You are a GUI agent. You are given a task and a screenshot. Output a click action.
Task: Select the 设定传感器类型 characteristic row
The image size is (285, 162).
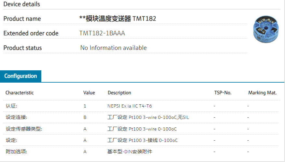[24, 129]
